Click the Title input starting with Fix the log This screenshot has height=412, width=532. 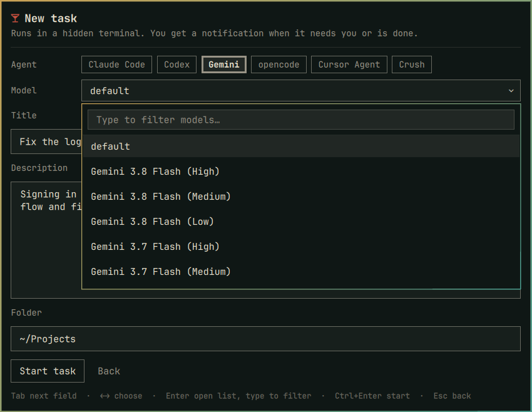click(46, 142)
